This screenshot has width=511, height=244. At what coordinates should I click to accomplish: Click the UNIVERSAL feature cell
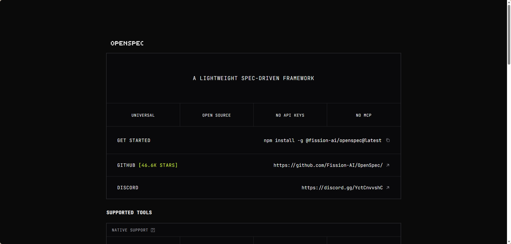(x=143, y=115)
